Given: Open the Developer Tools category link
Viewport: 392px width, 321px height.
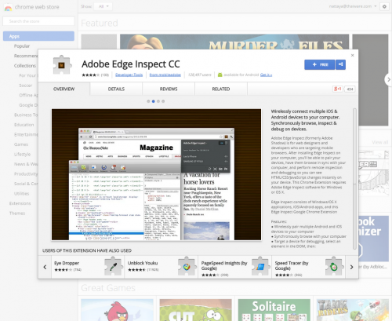Looking at the screenshot, I should tap(129, 75).
